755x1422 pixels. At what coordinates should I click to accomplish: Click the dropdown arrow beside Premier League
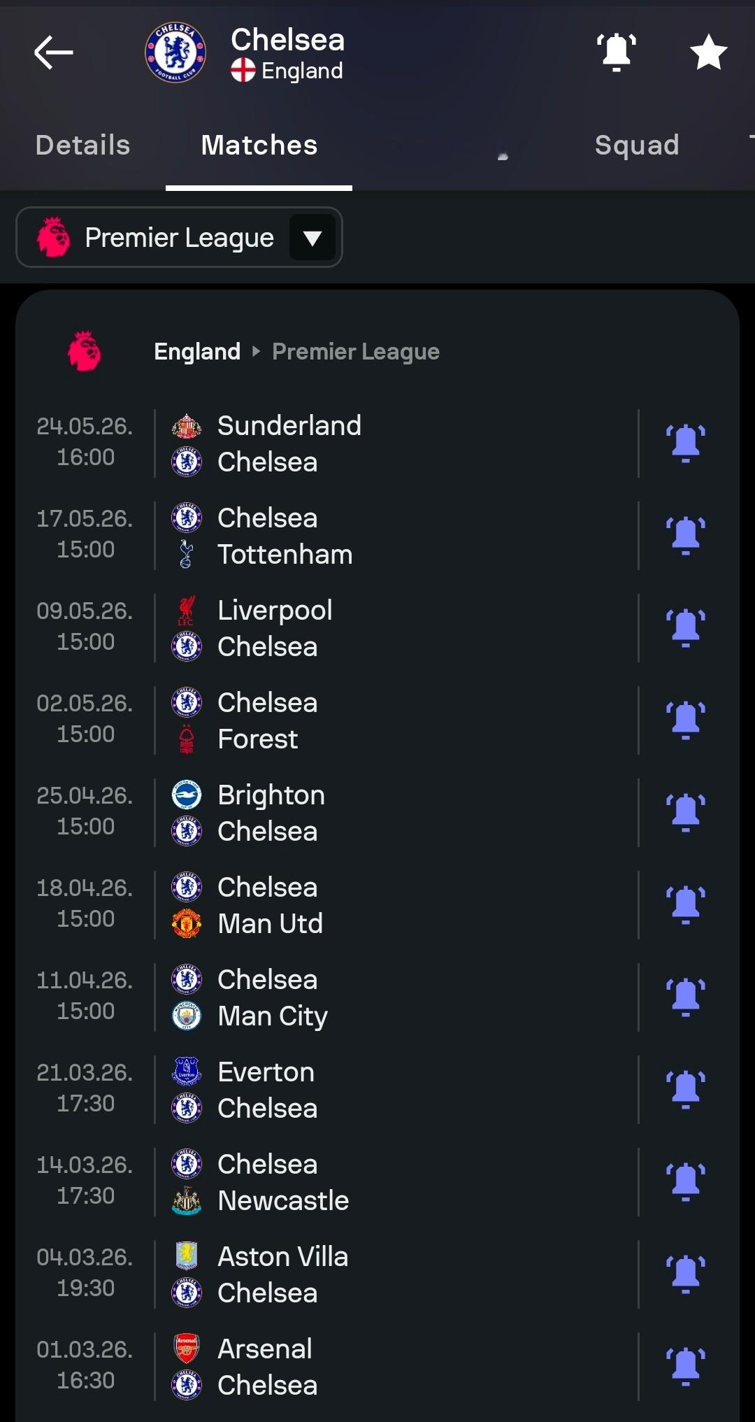coord(312,238)
